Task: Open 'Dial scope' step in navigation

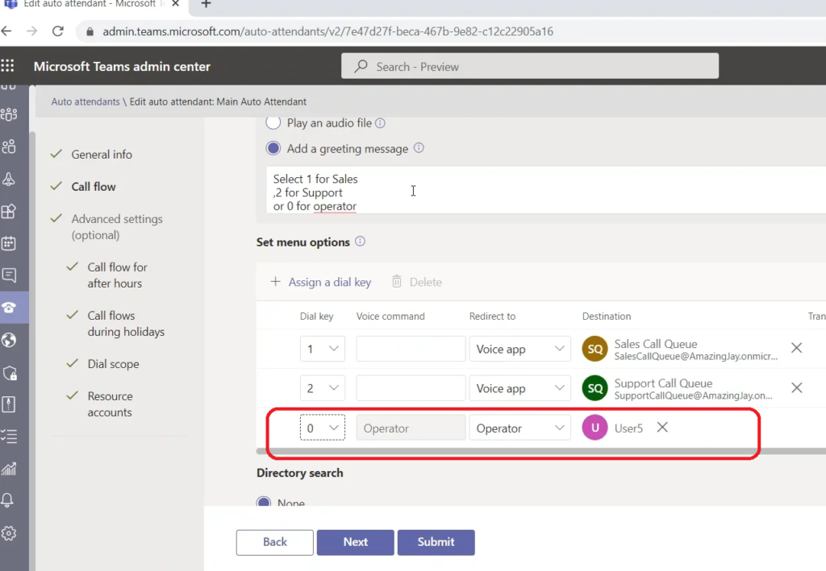Action: click(x=113, y=364)
